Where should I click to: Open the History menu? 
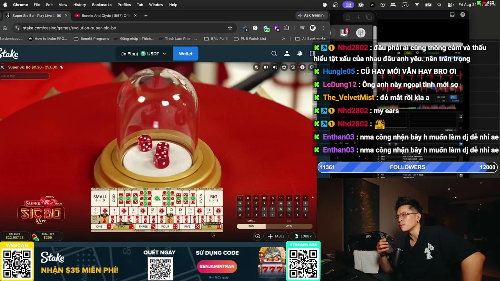(80, 5)
